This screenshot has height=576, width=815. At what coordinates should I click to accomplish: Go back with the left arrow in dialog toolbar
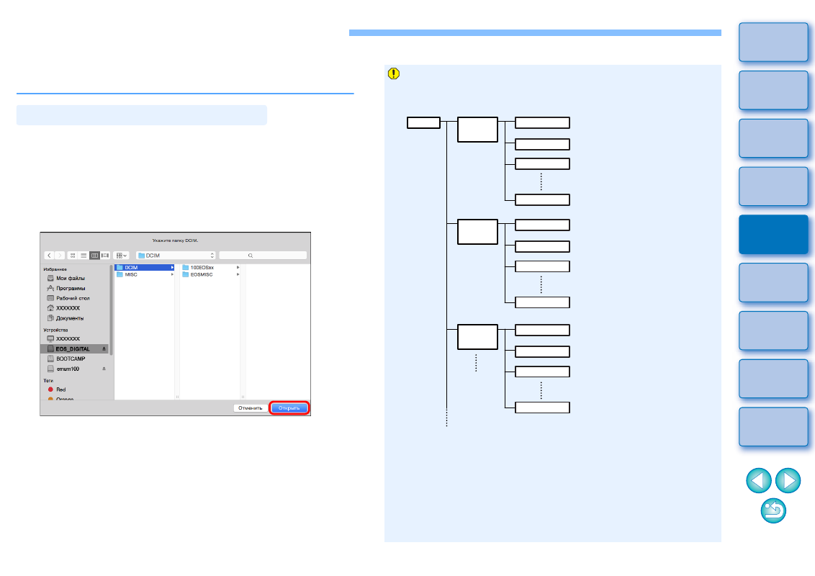[50, 256]
